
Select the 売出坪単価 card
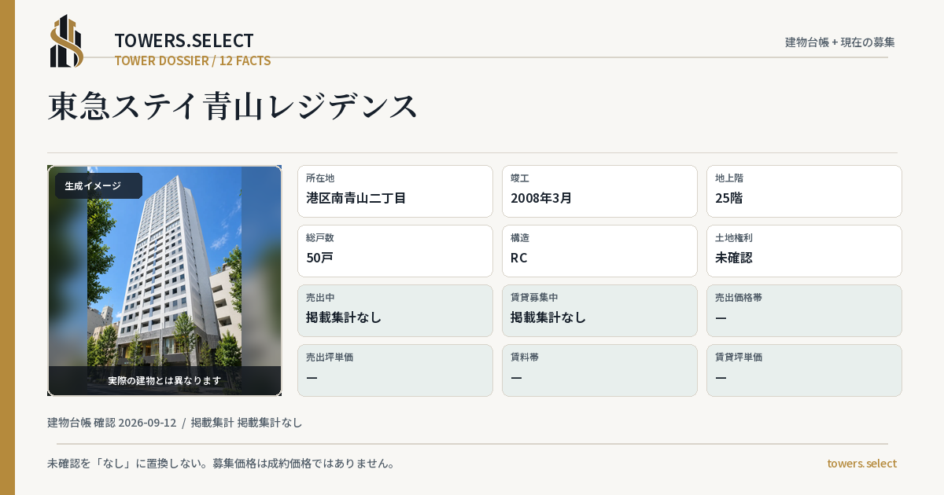(395, 370)
